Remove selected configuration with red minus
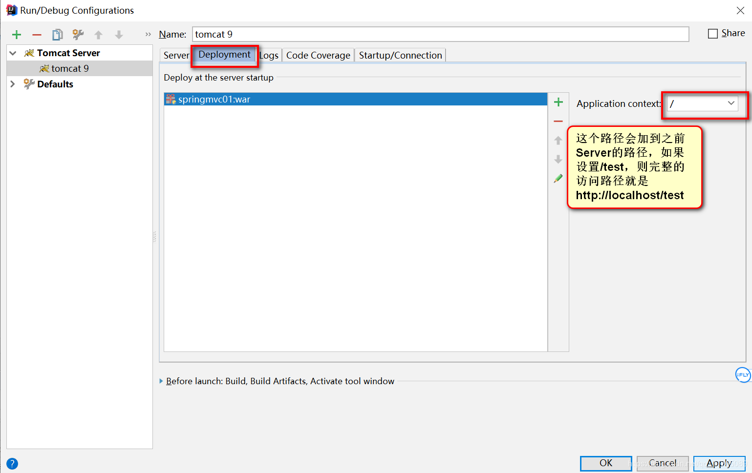 click(37, 35)
